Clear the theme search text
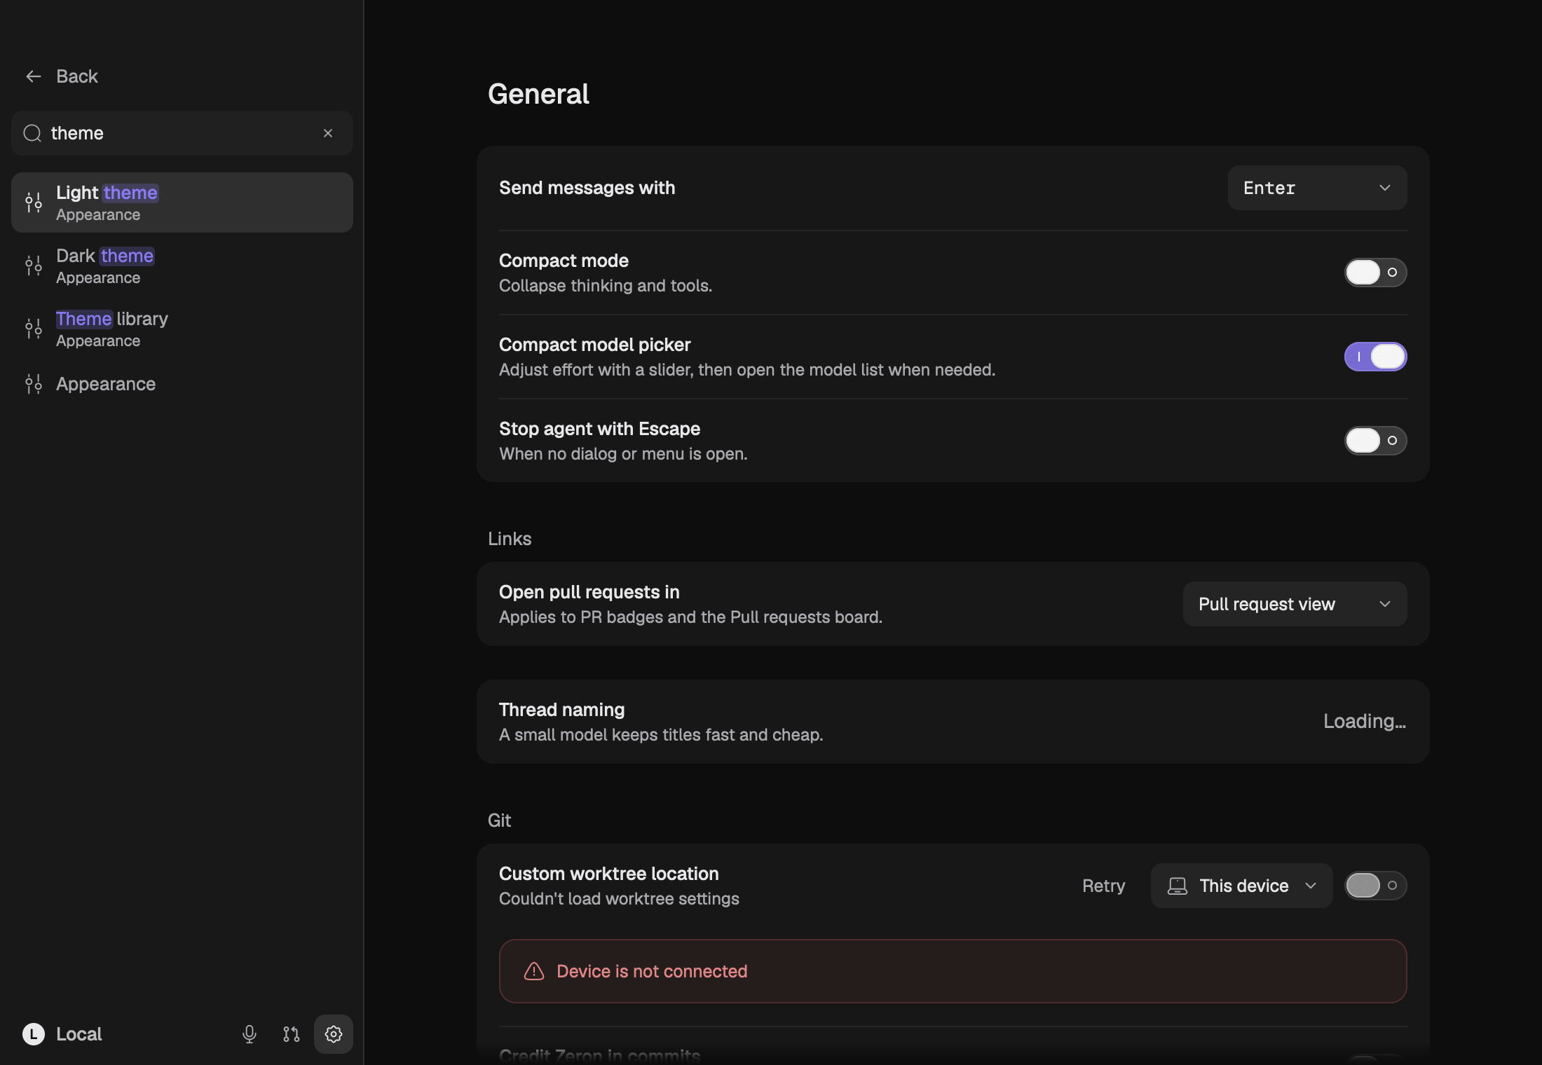Viewport: 1542px width, 1065px height. point(328,133)
